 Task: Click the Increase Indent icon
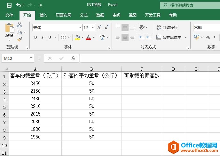click(x=149, y=37)
